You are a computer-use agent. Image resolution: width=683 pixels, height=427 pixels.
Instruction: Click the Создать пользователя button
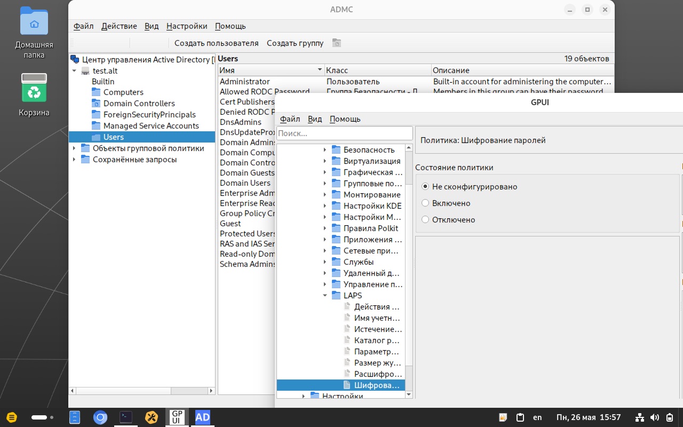(216, 43)
